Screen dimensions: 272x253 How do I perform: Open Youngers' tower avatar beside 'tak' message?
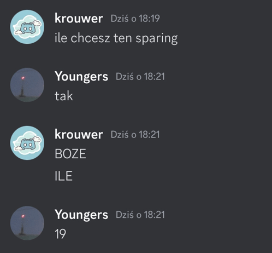pos(27,85)
